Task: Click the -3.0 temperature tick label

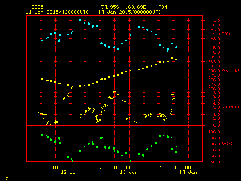Action: tap(215, 39)
